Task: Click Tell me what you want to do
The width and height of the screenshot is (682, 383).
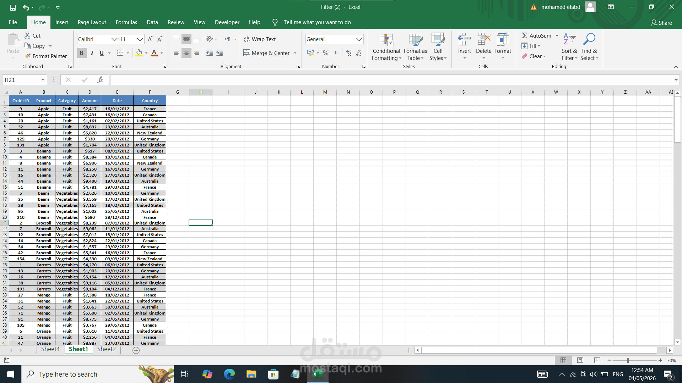Action: (317, 22)
